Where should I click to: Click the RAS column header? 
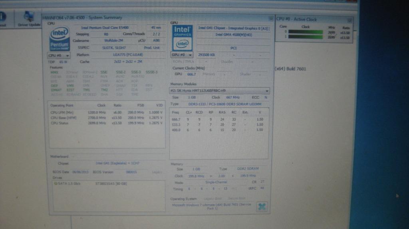[x=222, y=112]
